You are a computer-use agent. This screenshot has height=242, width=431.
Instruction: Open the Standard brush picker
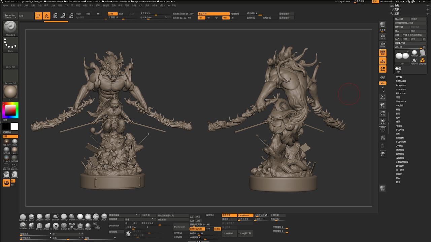click(10, 29)
